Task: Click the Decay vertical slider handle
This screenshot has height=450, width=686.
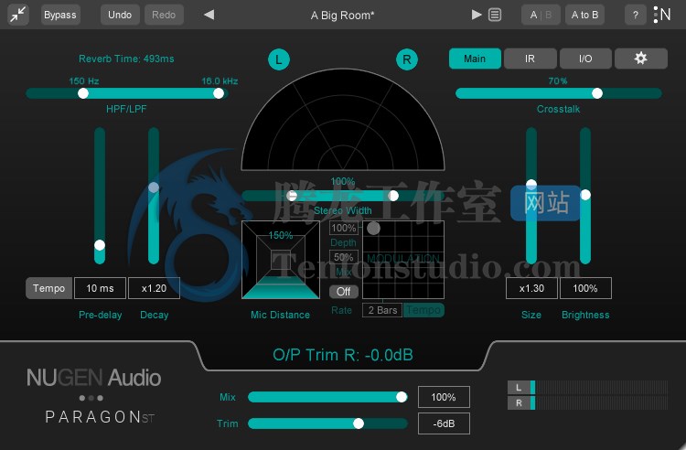Action: pos(154,187)
